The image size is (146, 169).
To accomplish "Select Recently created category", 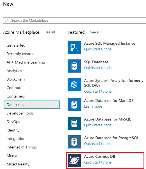I will pyautogui.click(x=21, y=54).
